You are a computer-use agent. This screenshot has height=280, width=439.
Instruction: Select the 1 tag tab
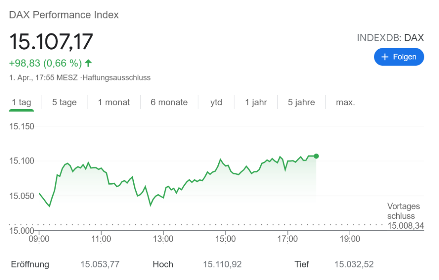21,102
